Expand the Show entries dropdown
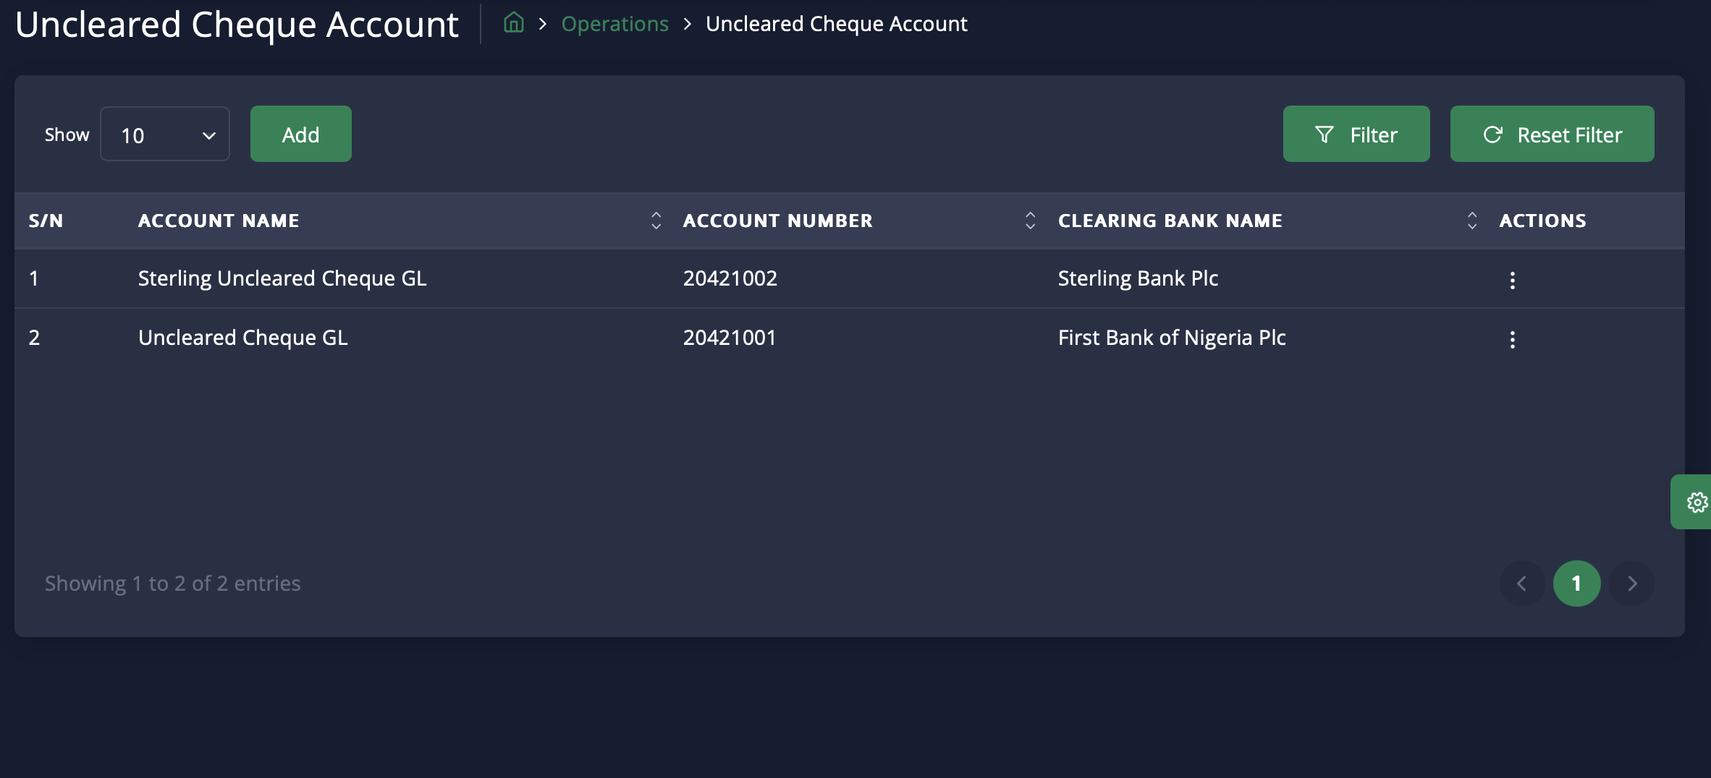Screen dimensions: 1711x778 pos(165,134)
